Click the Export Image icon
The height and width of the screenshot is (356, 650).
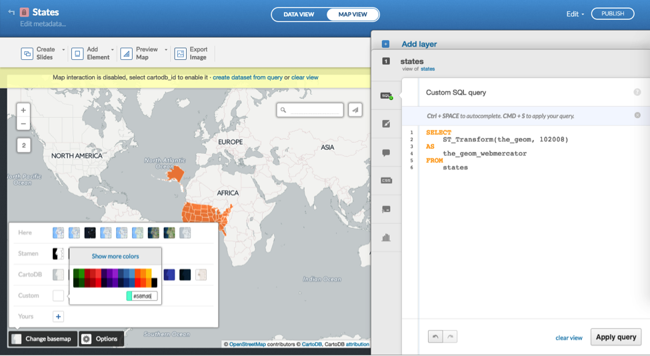pyautogui.click(x=180, y=53)
